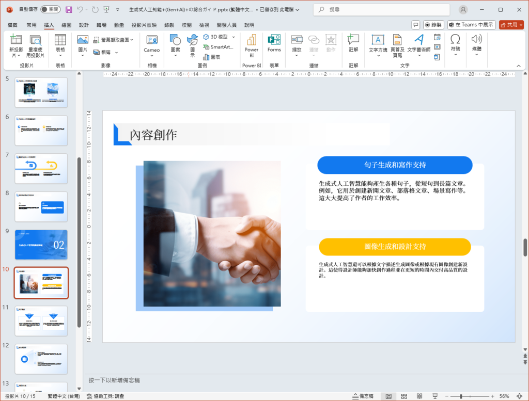The image size is (529, 401).
Task: Open the Animations (動畫) tab
Action: pyautogui.click(x=119, y=25)
